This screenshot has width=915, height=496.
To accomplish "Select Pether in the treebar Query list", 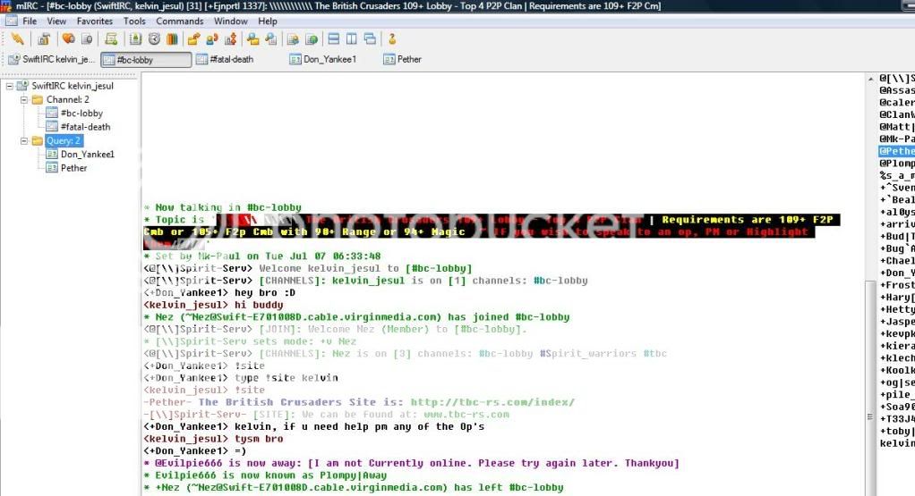I will click(73, 167).
